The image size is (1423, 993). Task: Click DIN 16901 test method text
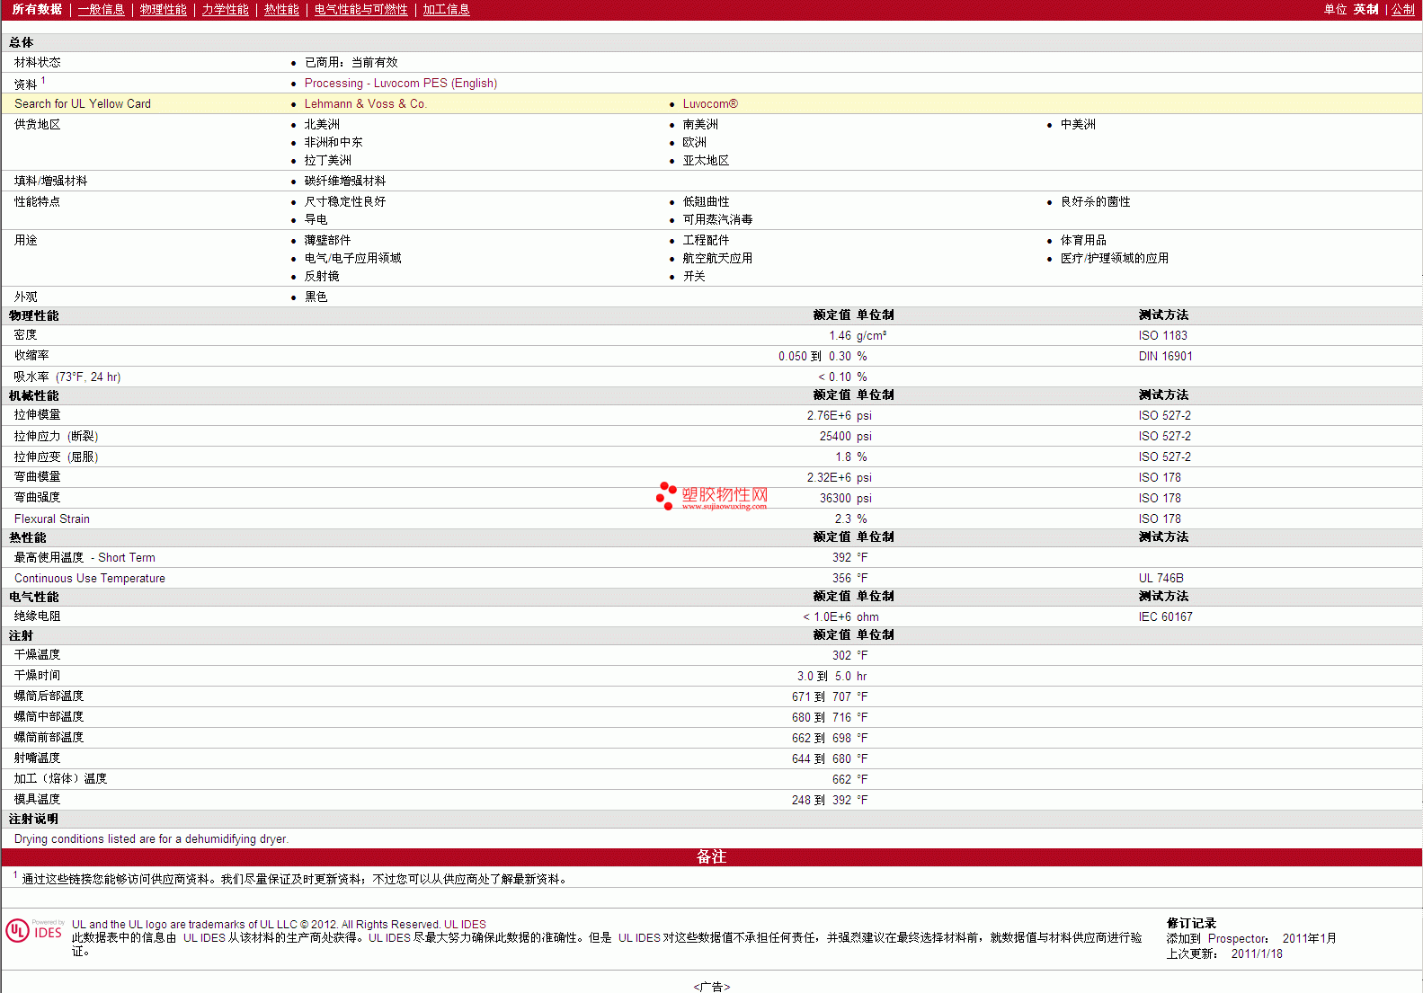pyautogui.click(x=1165, y=356)
